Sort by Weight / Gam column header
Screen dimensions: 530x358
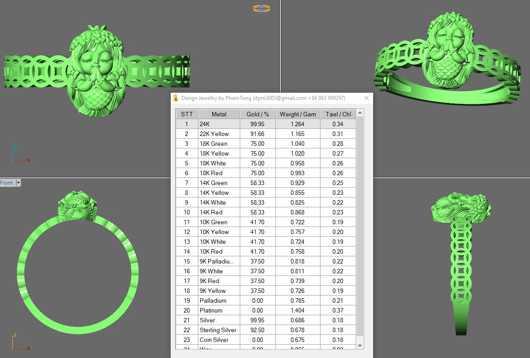(298, 114)
